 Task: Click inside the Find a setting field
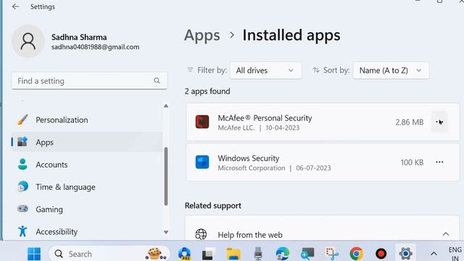(89, 80)
